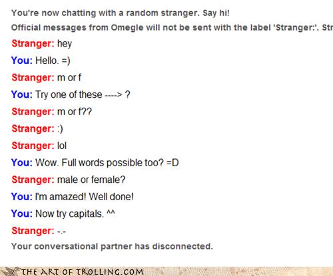The image size is (333, 276).
Task: Click the Stranger '-.-' message
Action: point(61,231)
